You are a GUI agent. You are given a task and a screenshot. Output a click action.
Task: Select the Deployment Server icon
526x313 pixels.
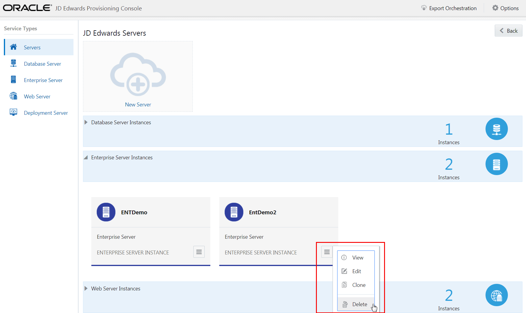(x=13, y=112)
